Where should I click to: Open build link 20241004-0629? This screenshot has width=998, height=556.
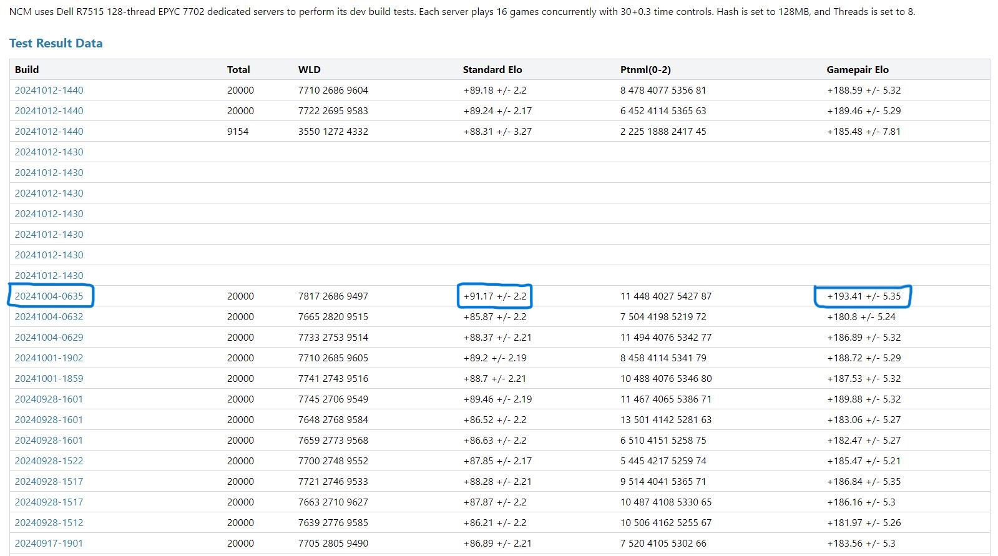(49, 337)
